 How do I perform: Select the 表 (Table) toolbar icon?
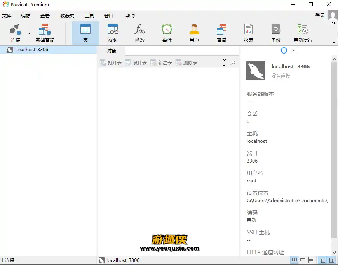click(x=85, y=33)
